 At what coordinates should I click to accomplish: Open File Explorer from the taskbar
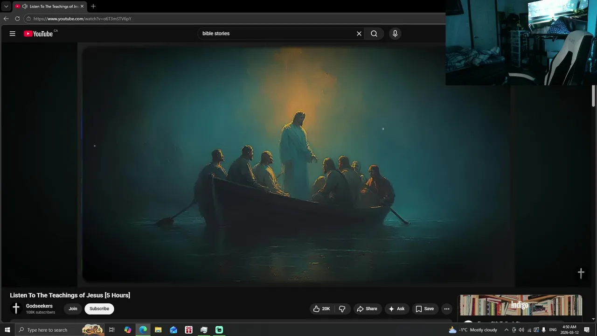pyautogui.click(x=158, y=330)
